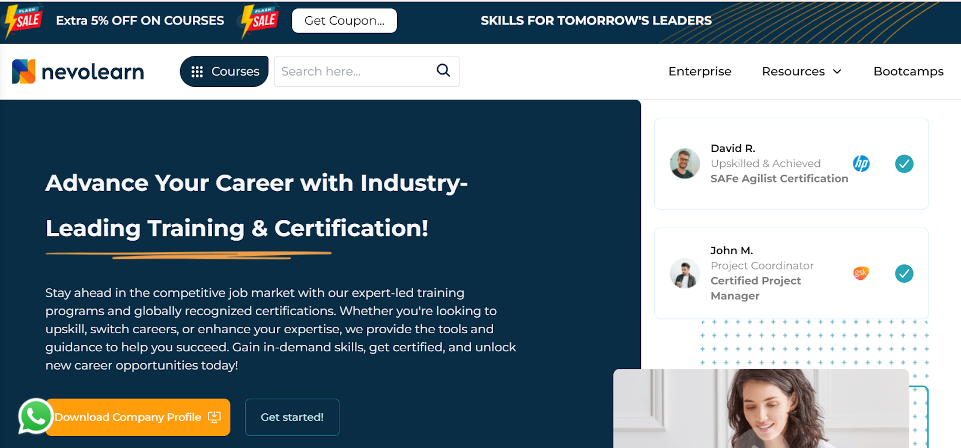Open the Enterprise nav link
This screenshot has height=448, width=961.
click(700, 71)
